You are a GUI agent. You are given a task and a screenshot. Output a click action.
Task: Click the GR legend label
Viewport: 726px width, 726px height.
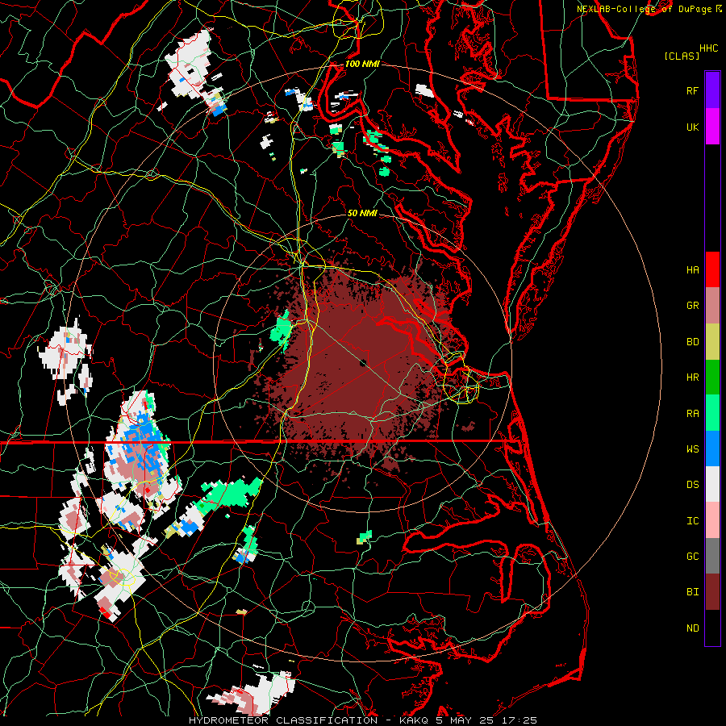pos(693,306)
